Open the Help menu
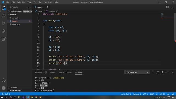 pos(56,2)
